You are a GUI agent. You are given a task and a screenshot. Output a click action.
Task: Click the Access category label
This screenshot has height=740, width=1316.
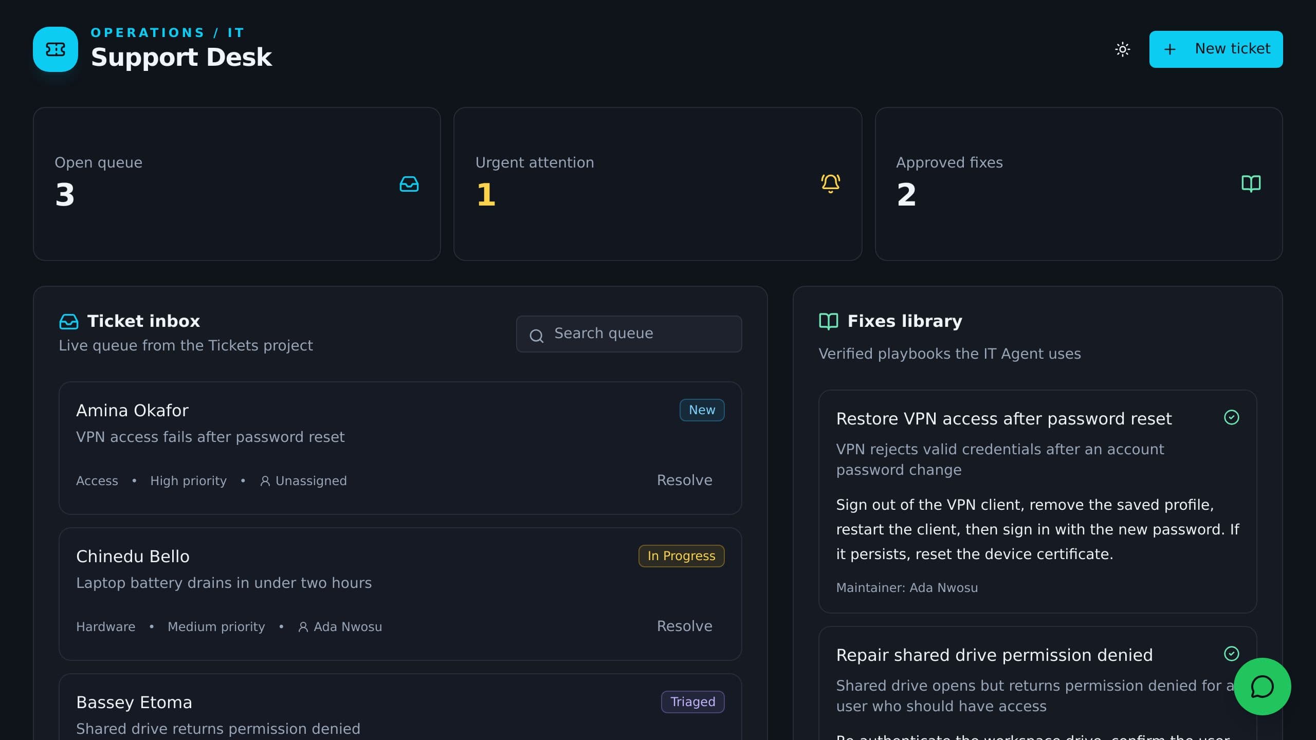click(97, 481)
